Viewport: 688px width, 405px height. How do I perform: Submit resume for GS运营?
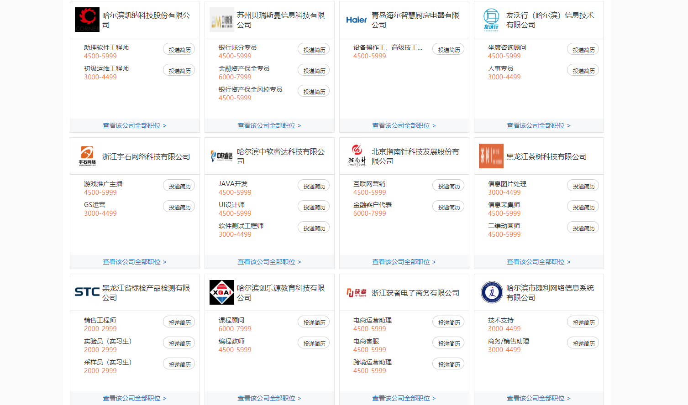coord(179,207)
